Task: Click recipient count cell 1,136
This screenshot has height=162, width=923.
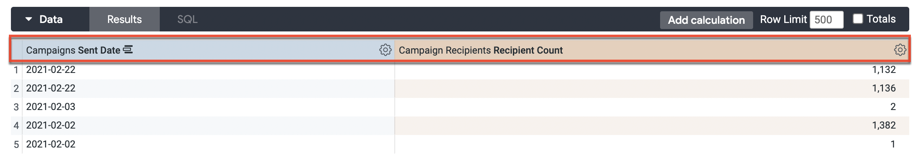Action: pos(883,88)
